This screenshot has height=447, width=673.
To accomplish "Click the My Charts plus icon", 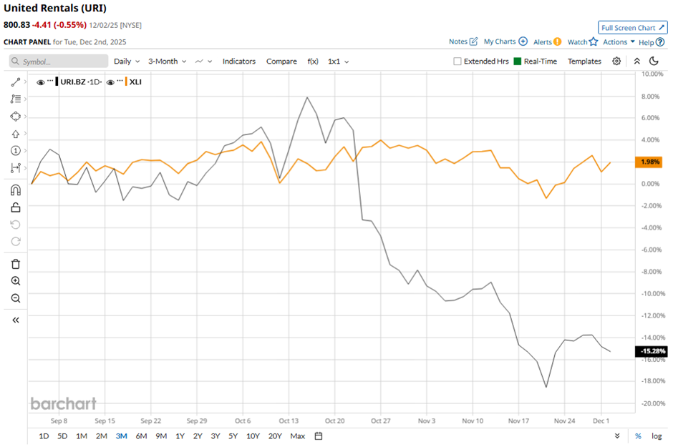I will (x=523, y=41).
